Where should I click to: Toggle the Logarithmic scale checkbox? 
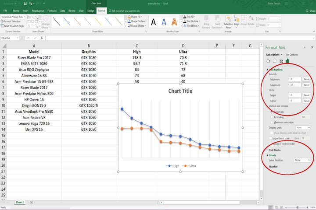click(271, 138)
